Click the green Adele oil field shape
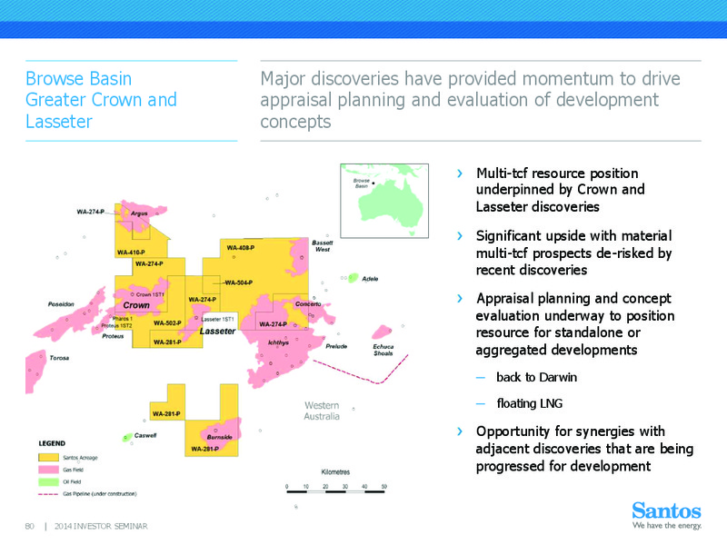This screenshot has width=727, height=545. (353, 278)
